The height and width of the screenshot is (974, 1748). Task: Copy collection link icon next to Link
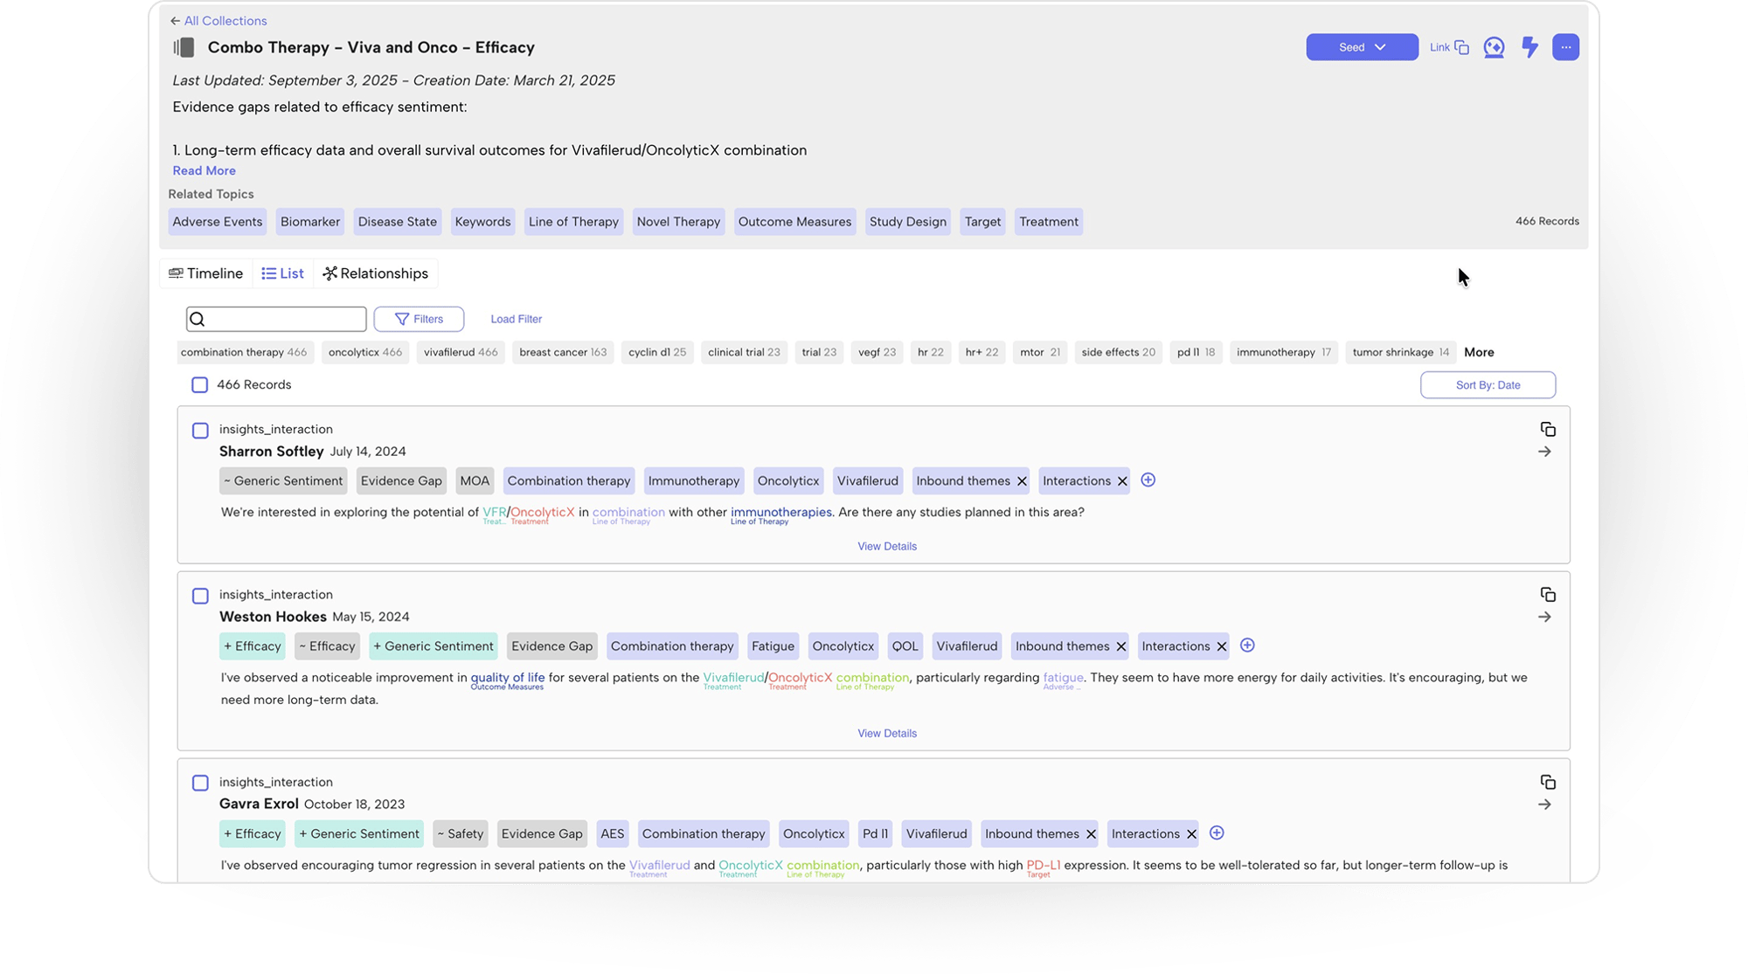click(x=1461, y=47)
